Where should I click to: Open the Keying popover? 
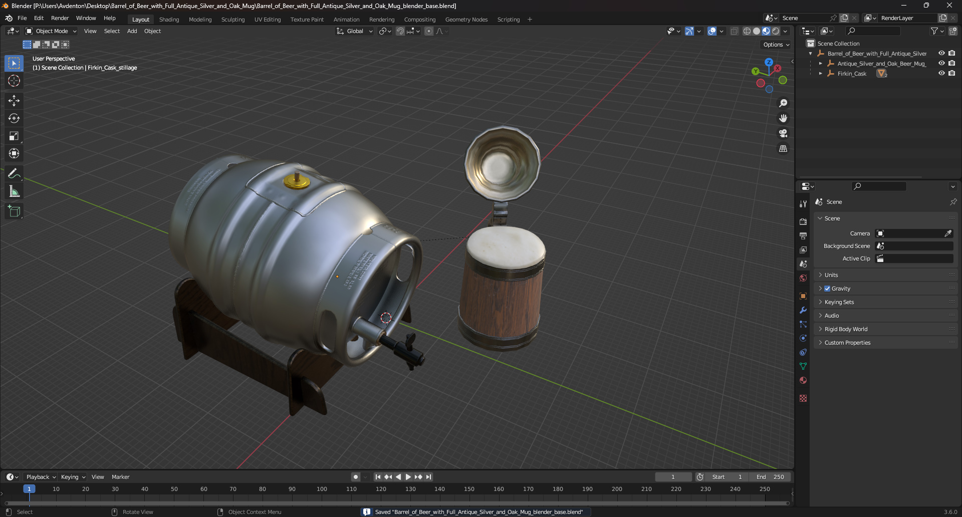73,477
